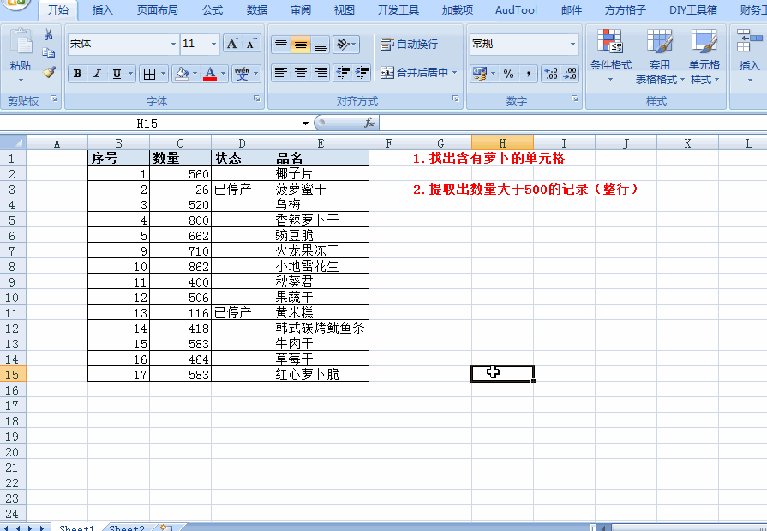
Task: Click the 粘贴 paste button
Action: coord(21,53)
